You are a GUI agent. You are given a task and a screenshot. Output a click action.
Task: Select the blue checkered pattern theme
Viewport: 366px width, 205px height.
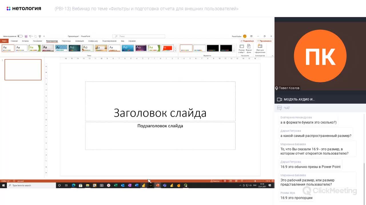click(61, 48)
